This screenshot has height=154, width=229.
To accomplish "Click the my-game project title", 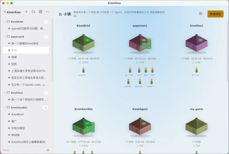I will click(x=196, y=109).
